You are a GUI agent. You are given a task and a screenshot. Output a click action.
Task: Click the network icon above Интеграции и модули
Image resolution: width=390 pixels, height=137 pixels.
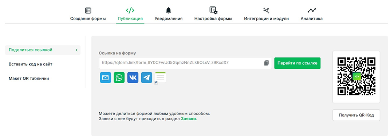[266, 10]
